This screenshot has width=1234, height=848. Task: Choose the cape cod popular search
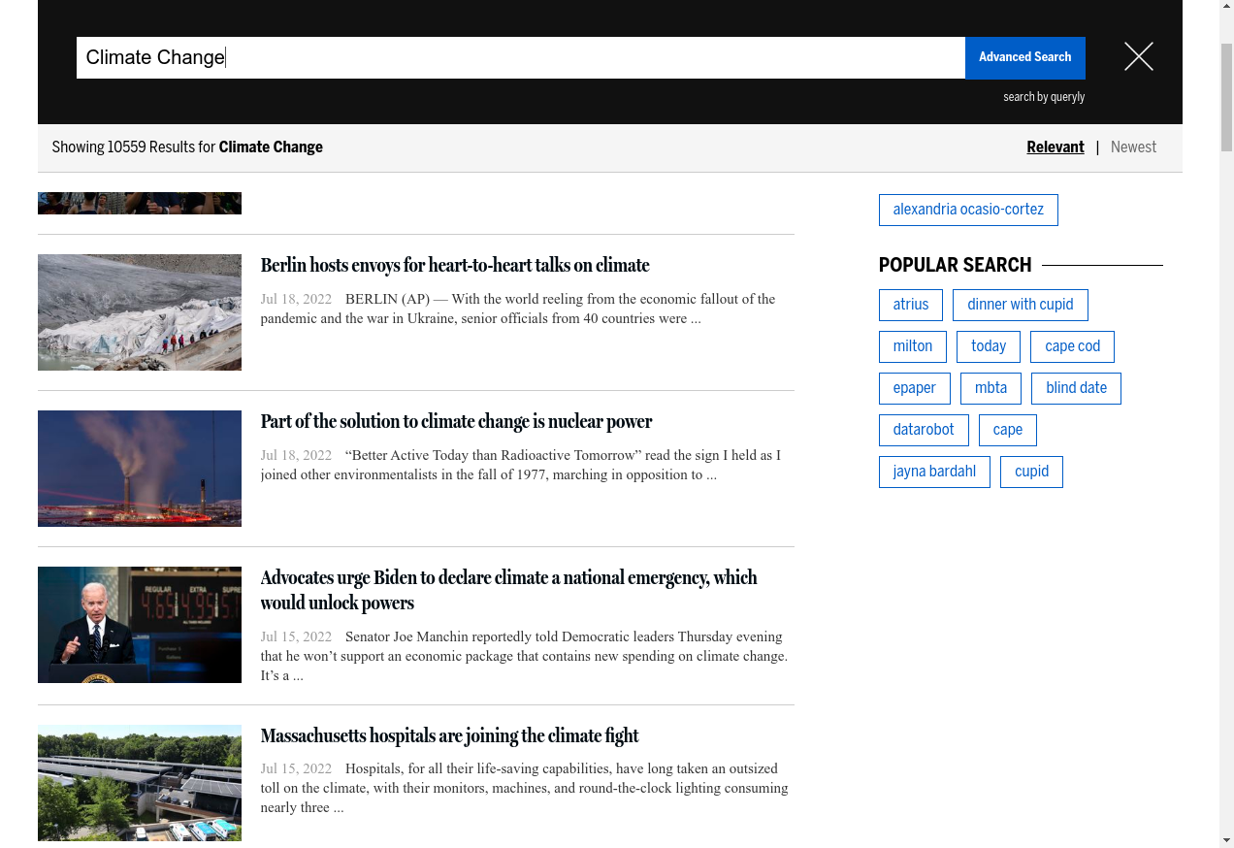[1072, 346]
